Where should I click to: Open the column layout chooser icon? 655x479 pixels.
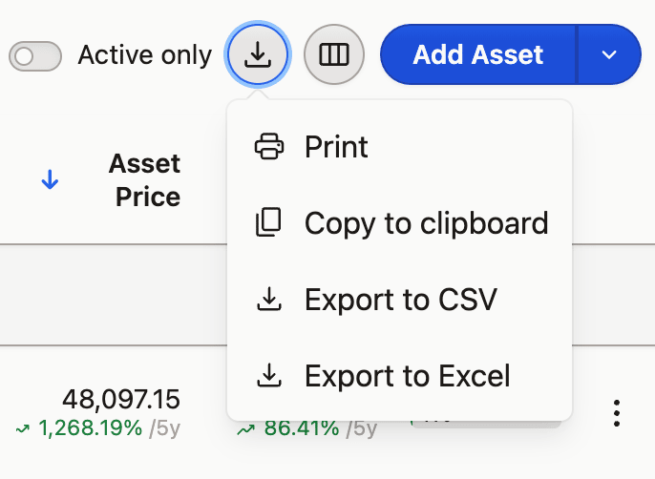click(x=334, y=54)
